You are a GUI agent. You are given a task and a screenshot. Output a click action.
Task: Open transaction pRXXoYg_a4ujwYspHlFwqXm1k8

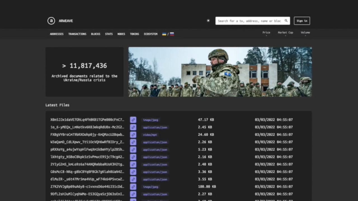(x=87, y=149)
